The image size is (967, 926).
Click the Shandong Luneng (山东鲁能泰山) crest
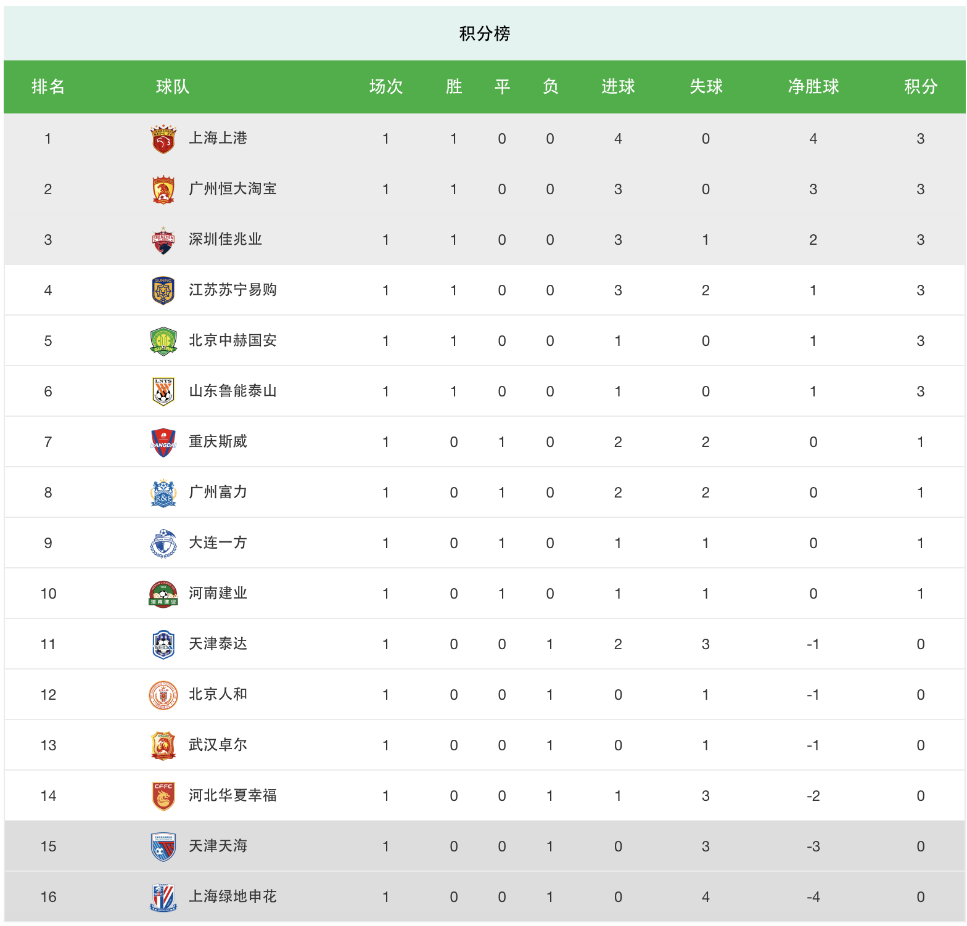(163, 391)
